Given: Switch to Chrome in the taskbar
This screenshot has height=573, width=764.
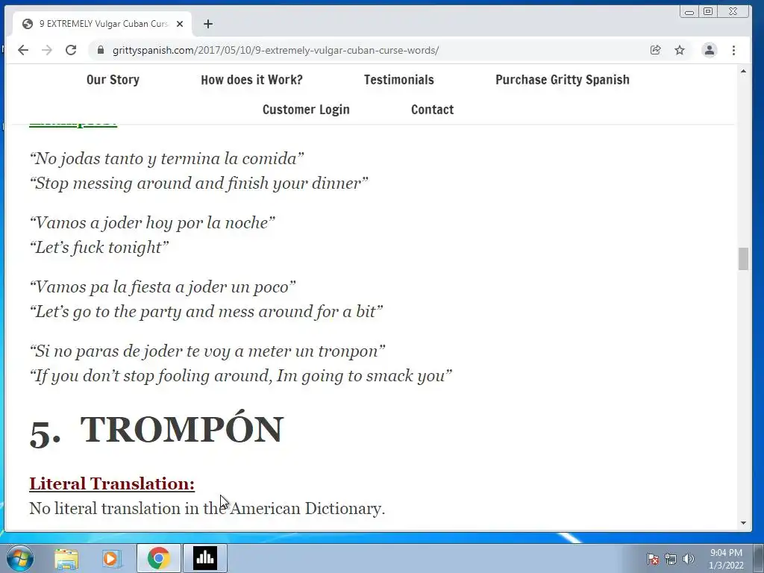Looking at the screenshot, I should [x=158, y=558].
